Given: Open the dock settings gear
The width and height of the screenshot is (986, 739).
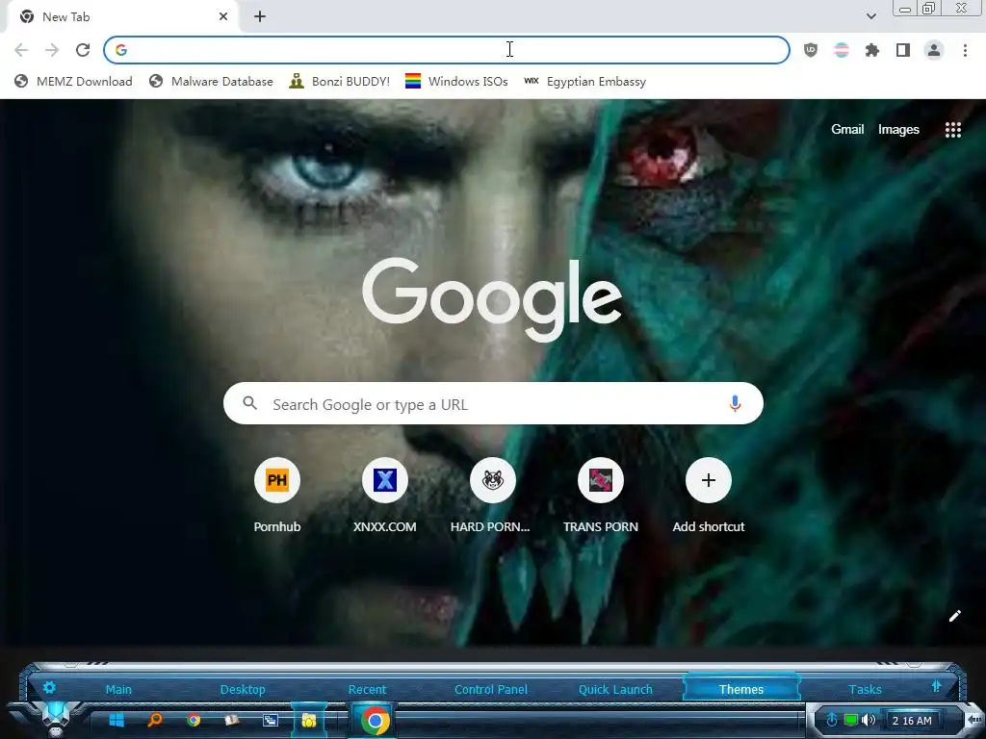Looking at the screenshot, I should click(x=49, y=687).
